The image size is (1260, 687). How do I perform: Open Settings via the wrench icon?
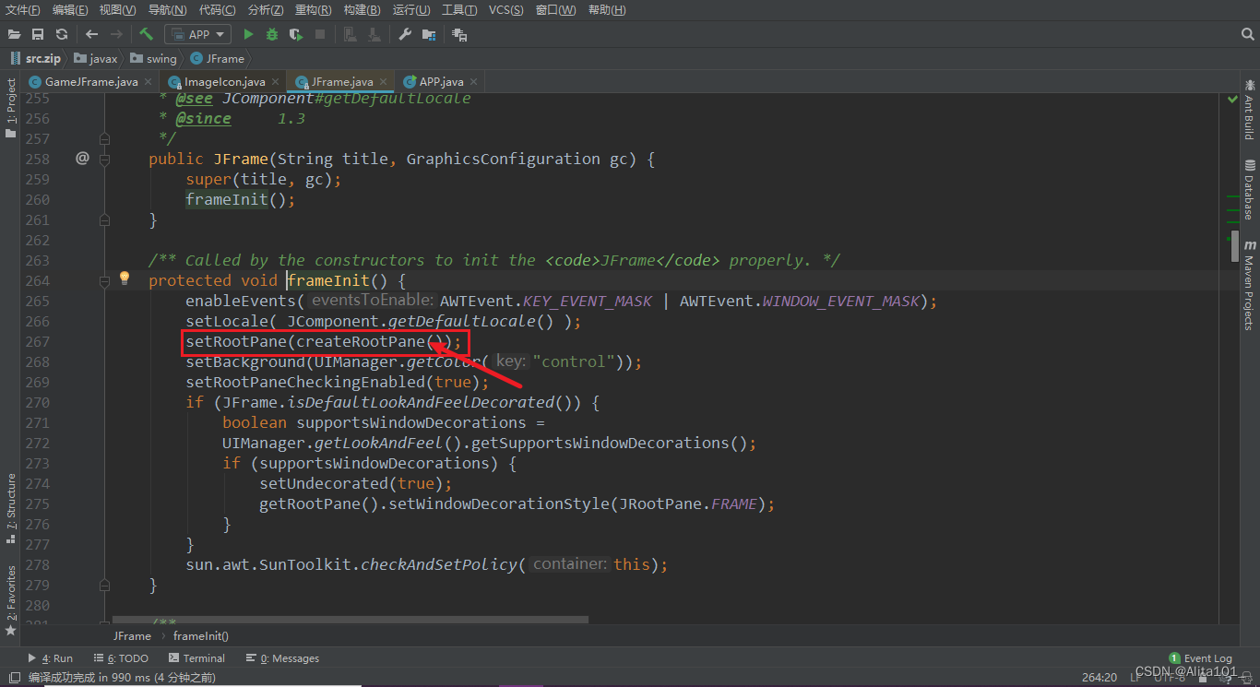pos(405,34)
